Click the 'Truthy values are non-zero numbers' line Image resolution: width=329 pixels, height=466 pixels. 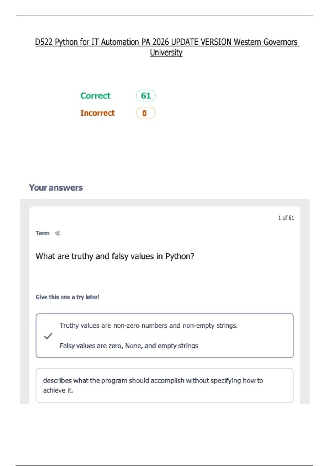coord(149,325)
